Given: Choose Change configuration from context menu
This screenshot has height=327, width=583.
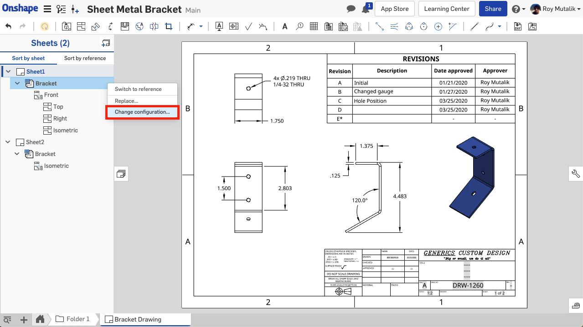Looking at the screenshot, I should click(142, 112).
